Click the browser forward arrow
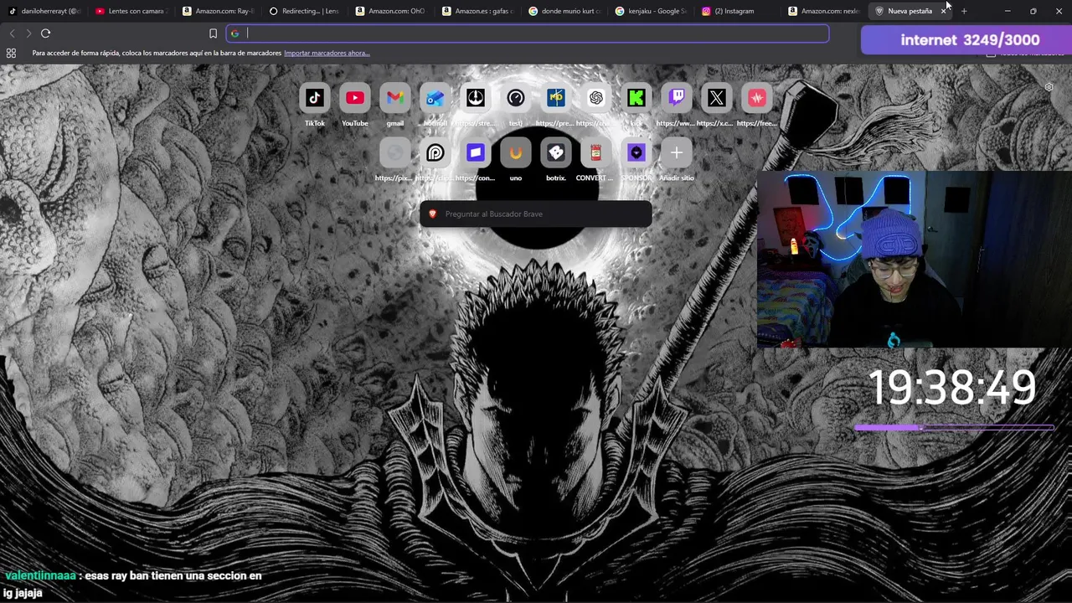This screenshot has width=1072, height=603. [x=28, y=33]
